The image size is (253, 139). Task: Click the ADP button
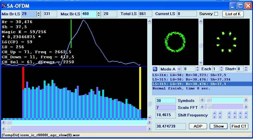(198, 126)
